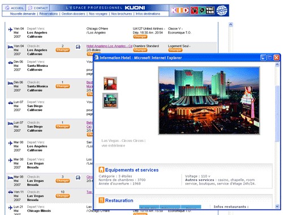Change the 1-night Santa Monica check-in stay
This screenshot has height=215, width=283.
point(63,86)
